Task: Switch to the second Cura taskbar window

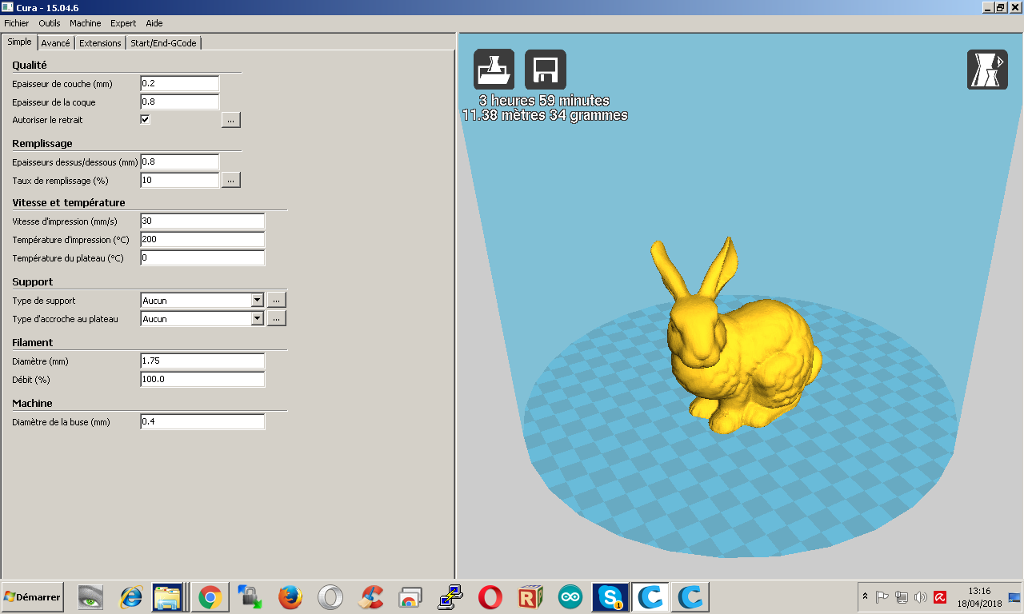Action: [x=690, y=597]
